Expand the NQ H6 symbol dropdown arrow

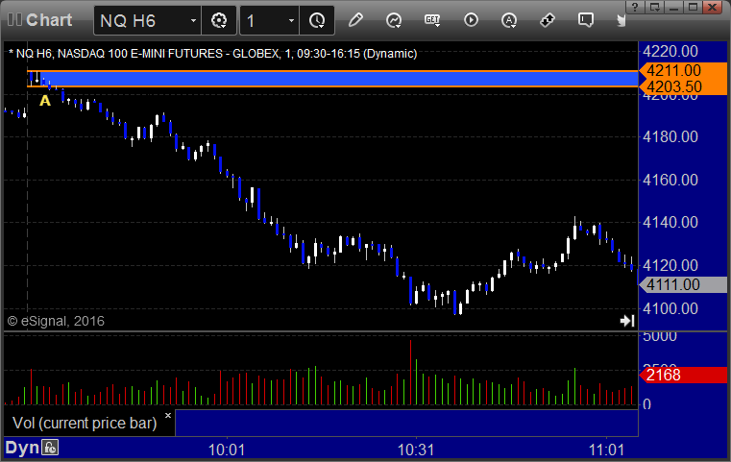tap(193, 20)
